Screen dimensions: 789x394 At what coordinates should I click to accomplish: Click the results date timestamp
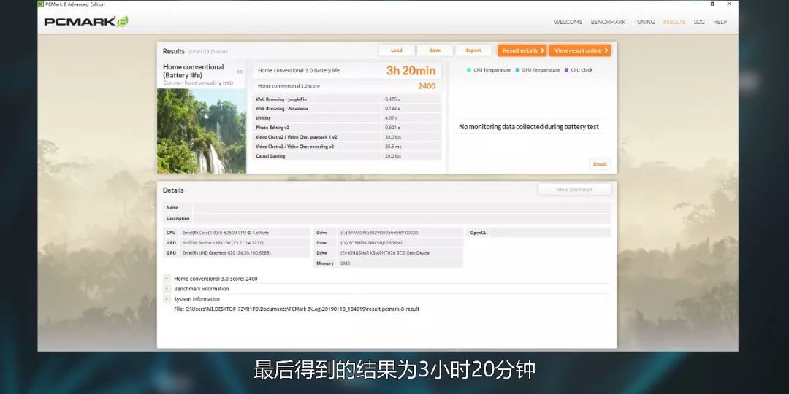[x=207, y=51]
